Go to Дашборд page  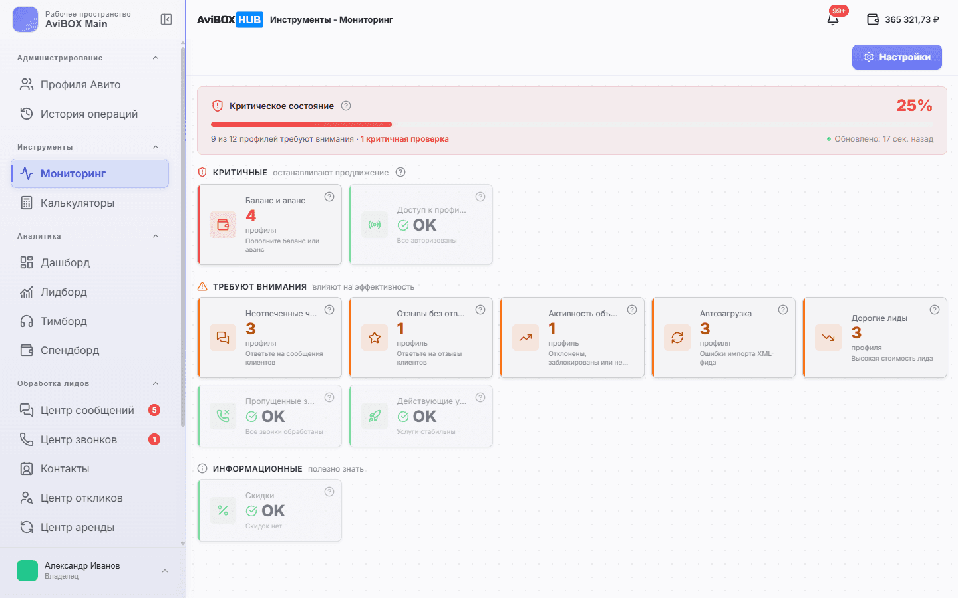[90, 262]
